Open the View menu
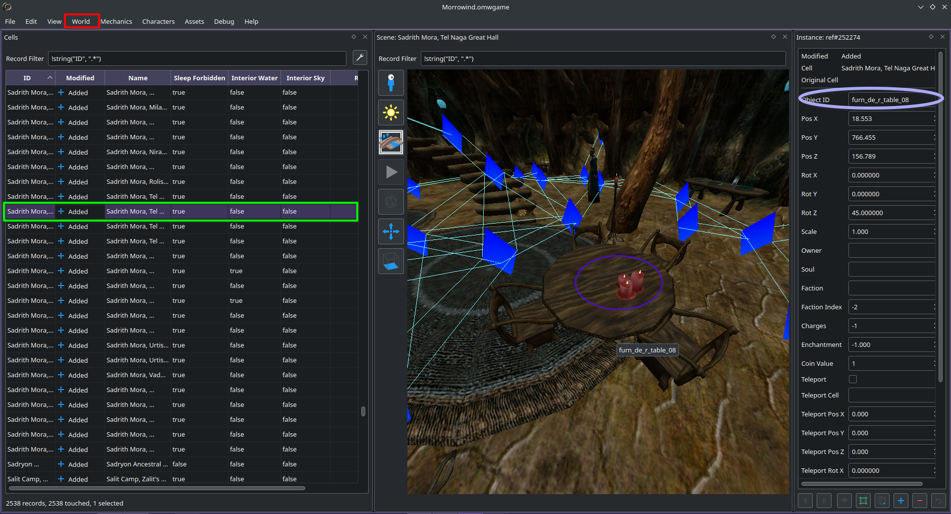The image size is (951, 514). pyautogui.click(x=55, y=21)
